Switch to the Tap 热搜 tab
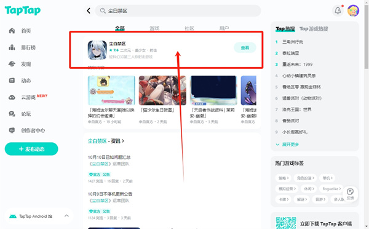The width and height of the screenshot is (369, 229). click(x=285, y=29)
